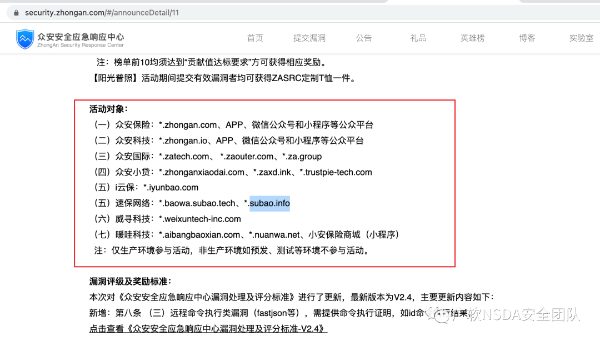
Task: Click the highlighted subao.info text
Action: [270, 203]
